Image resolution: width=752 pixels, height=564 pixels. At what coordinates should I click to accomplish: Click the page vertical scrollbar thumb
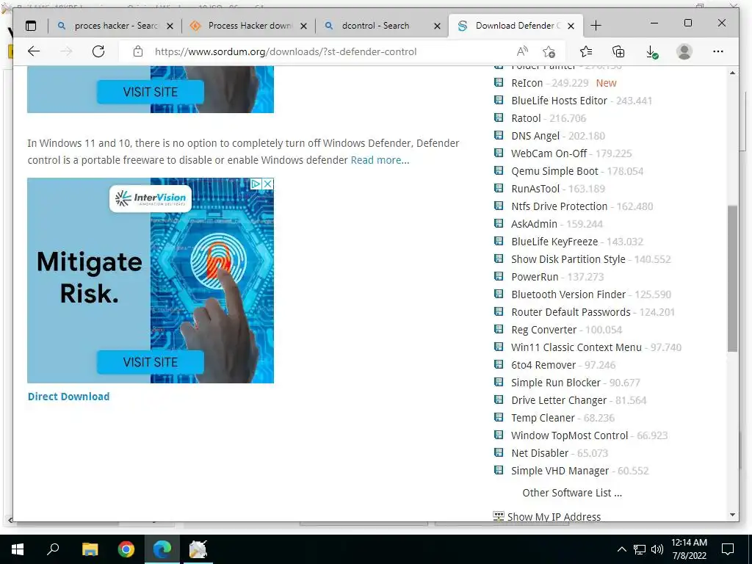[732, 278]
